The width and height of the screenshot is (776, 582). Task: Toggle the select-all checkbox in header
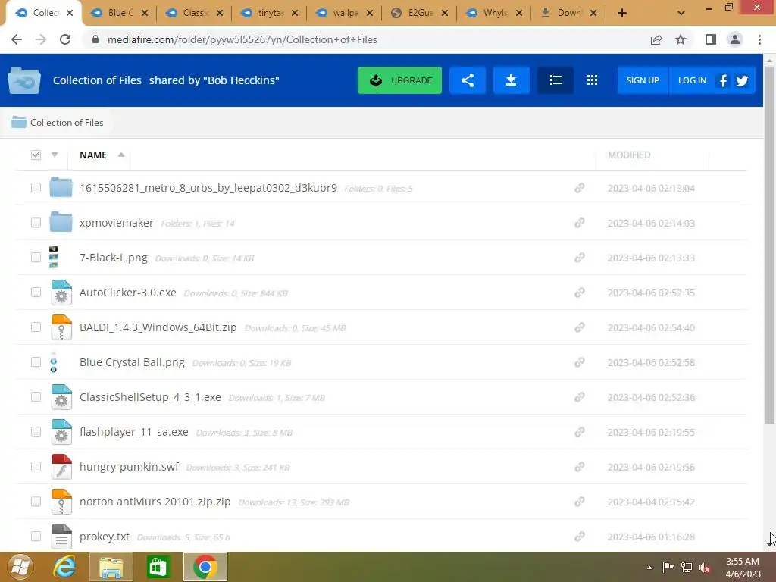click(x=36, y=155)
